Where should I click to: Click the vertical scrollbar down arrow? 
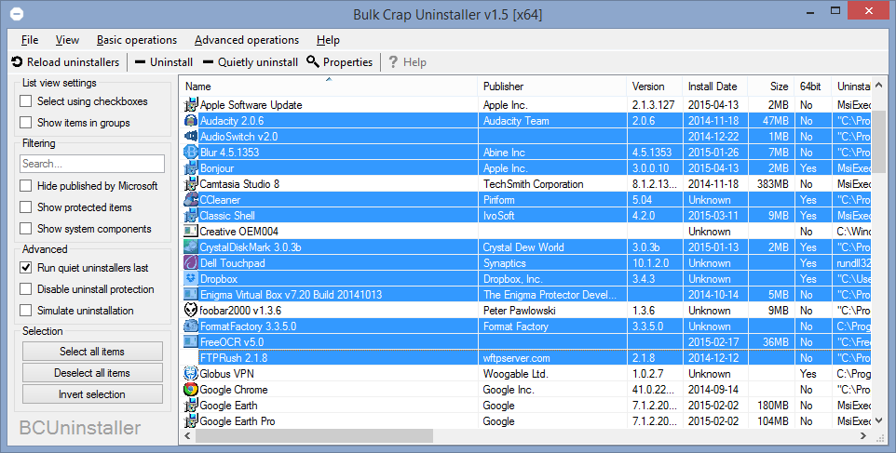(879, 421)
